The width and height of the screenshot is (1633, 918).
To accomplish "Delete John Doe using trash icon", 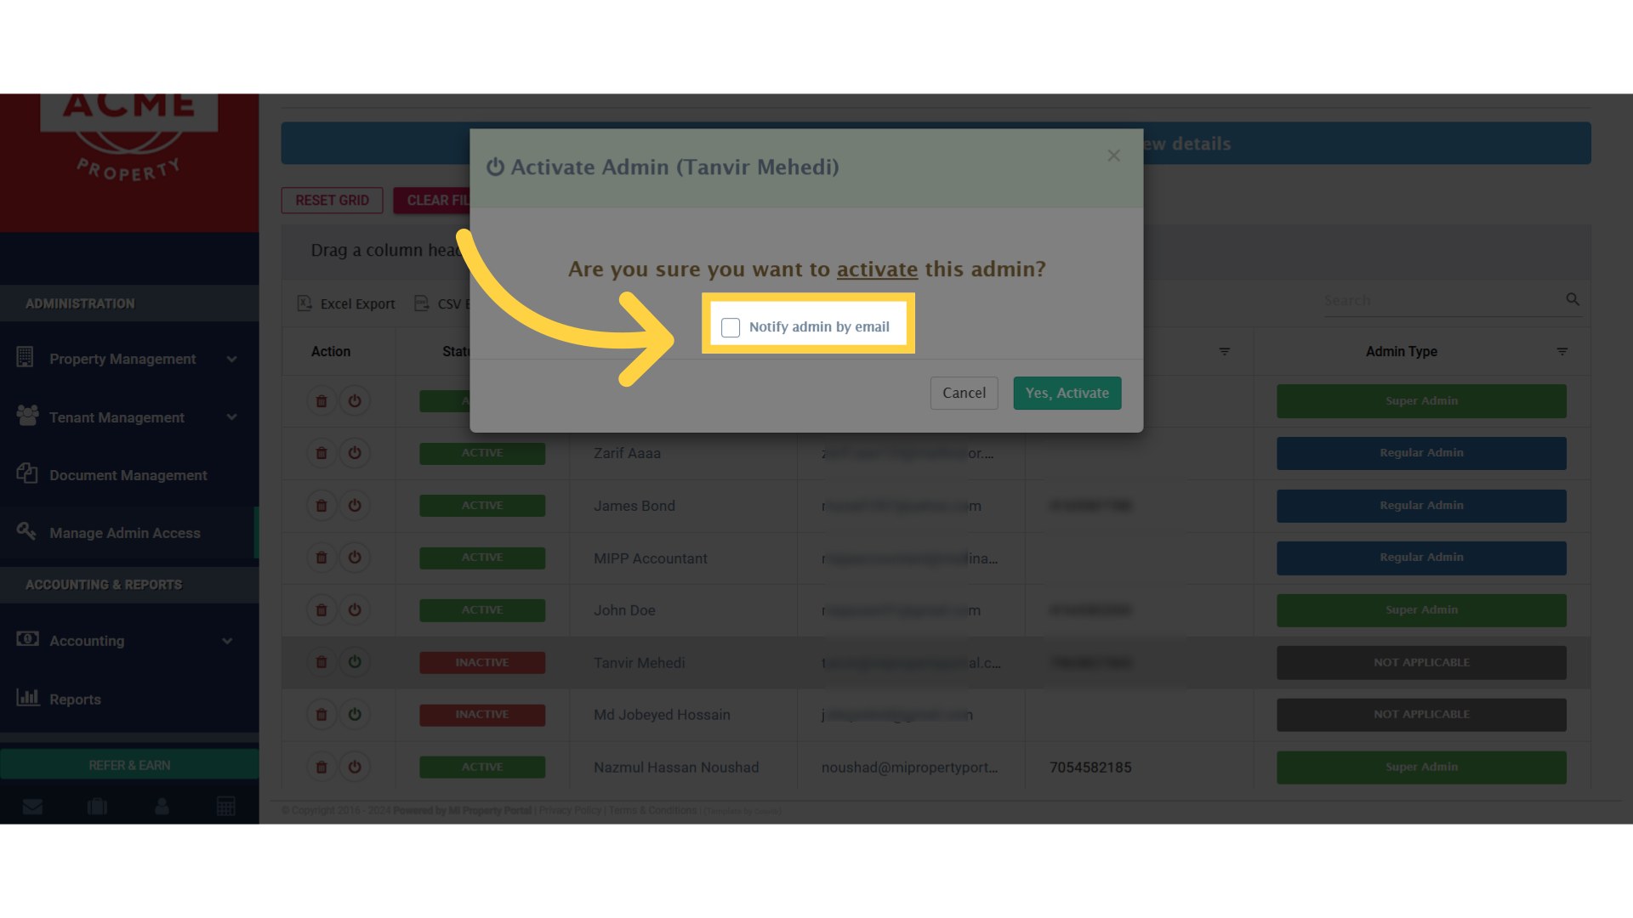I will (321, 610).
